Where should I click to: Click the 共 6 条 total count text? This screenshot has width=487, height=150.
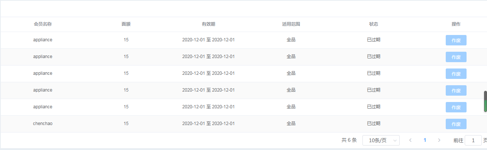click(x=349, y=140)
